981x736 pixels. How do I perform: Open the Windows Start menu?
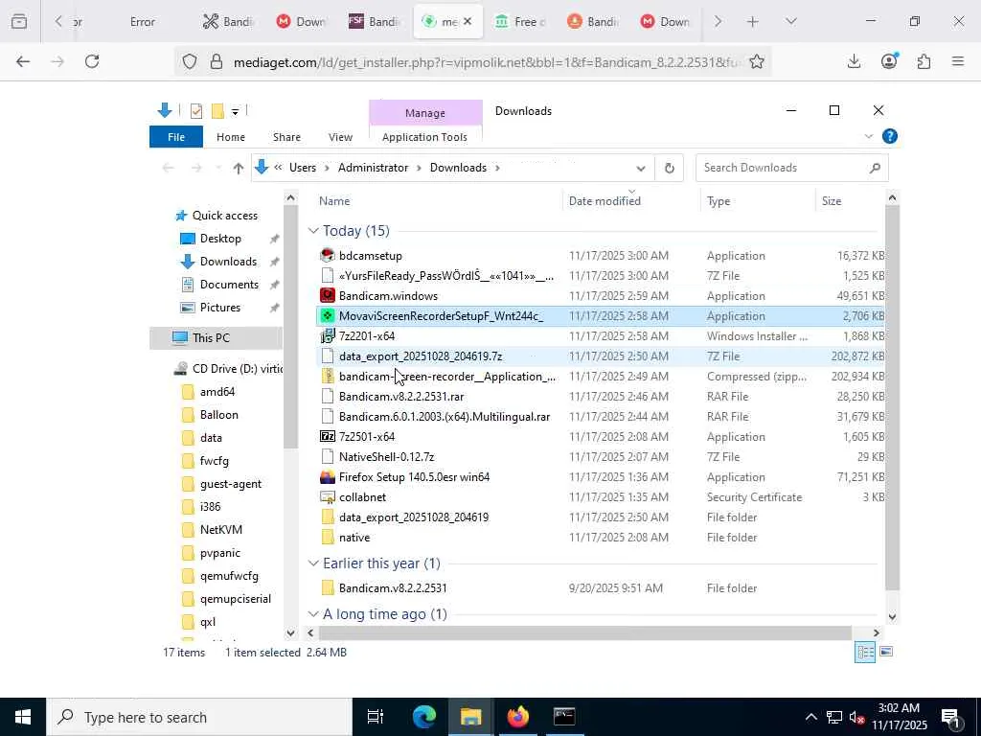pyautogui.click(x=23, y=717)
